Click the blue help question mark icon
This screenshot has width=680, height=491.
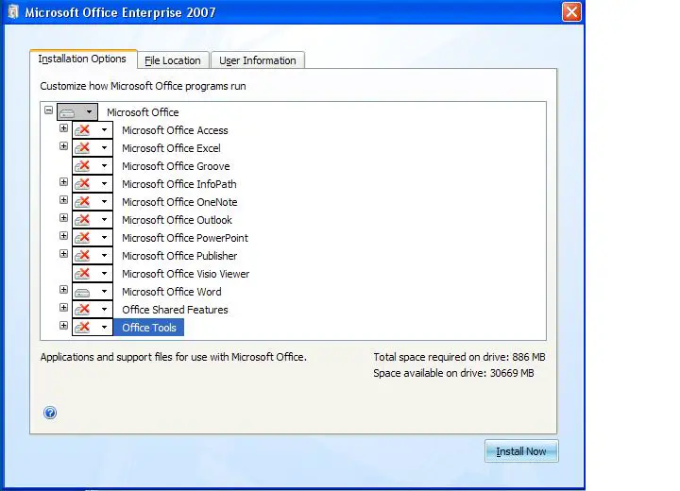[x=50, y=413]
